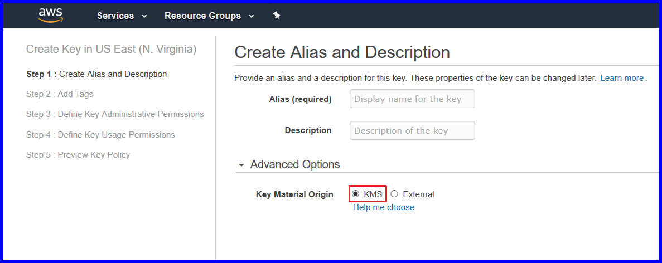This screenshot has width=662, height=263.
Task: Jump to Step 5 Preview Key Policy
Action: 78,155
